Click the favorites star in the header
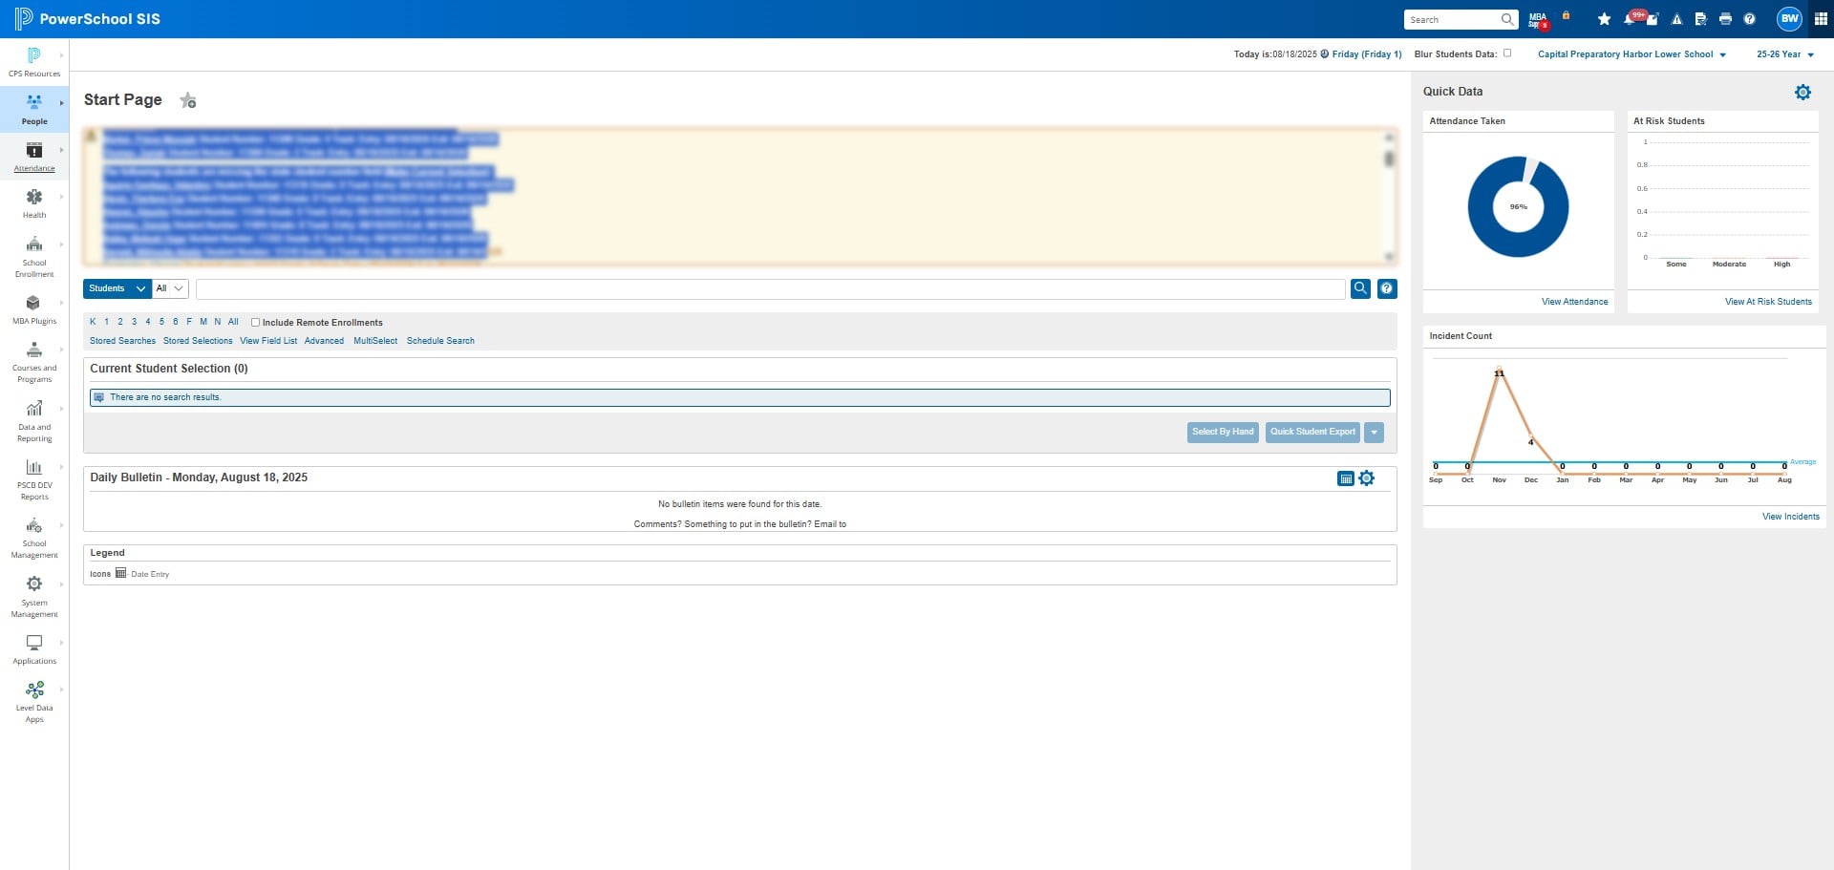Image resolution: width=1834 pixels, height=870 pixels. coord(1604,19)
